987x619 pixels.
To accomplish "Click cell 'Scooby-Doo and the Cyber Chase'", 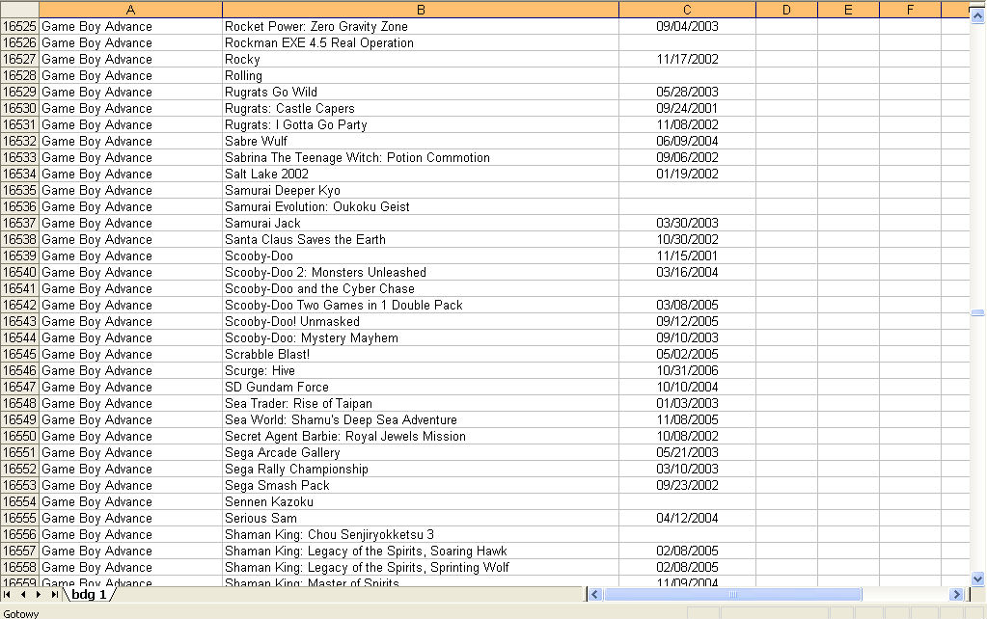I will click(421, 288).
